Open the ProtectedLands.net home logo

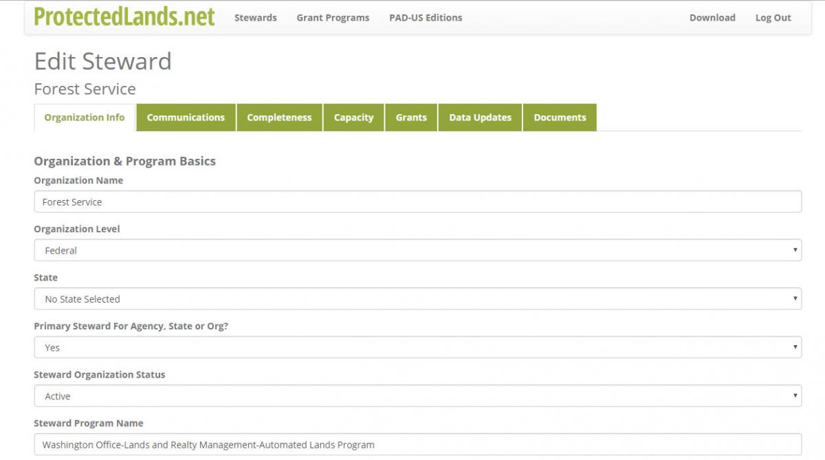[124, 17]
